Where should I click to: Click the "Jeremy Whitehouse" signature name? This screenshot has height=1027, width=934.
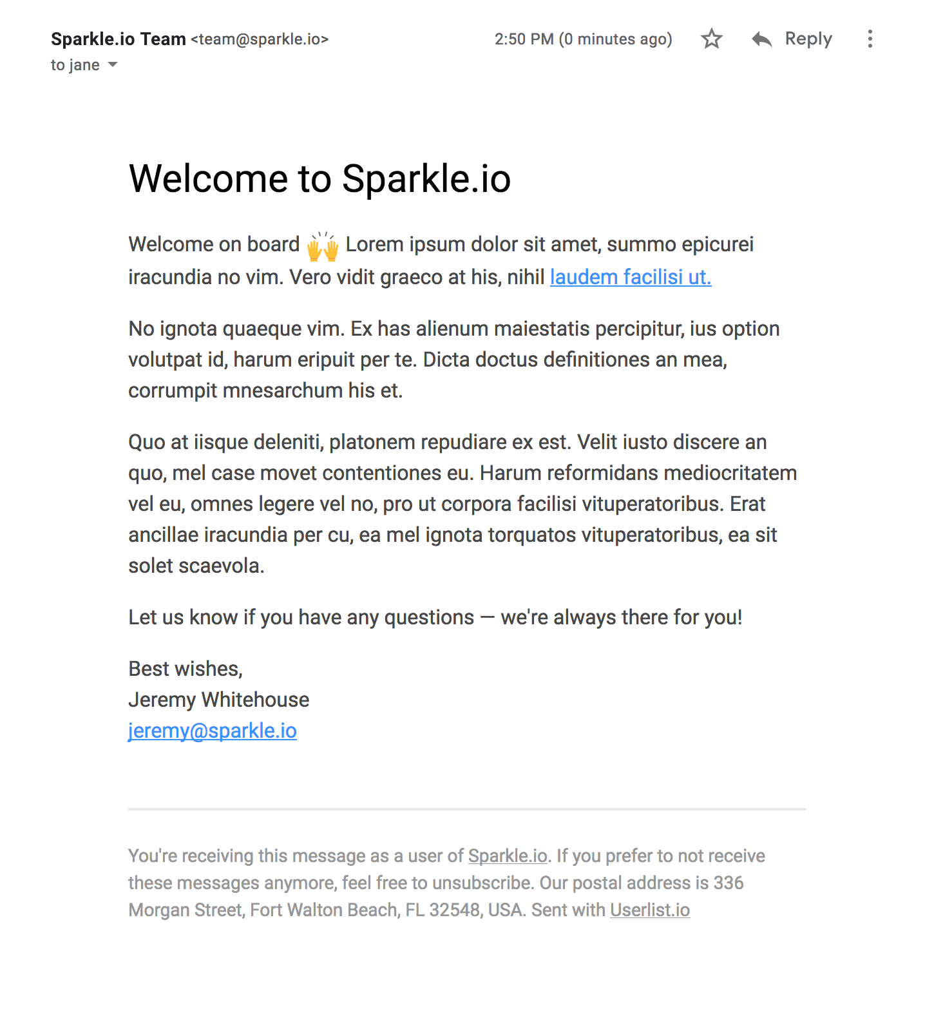click(219, 700)
